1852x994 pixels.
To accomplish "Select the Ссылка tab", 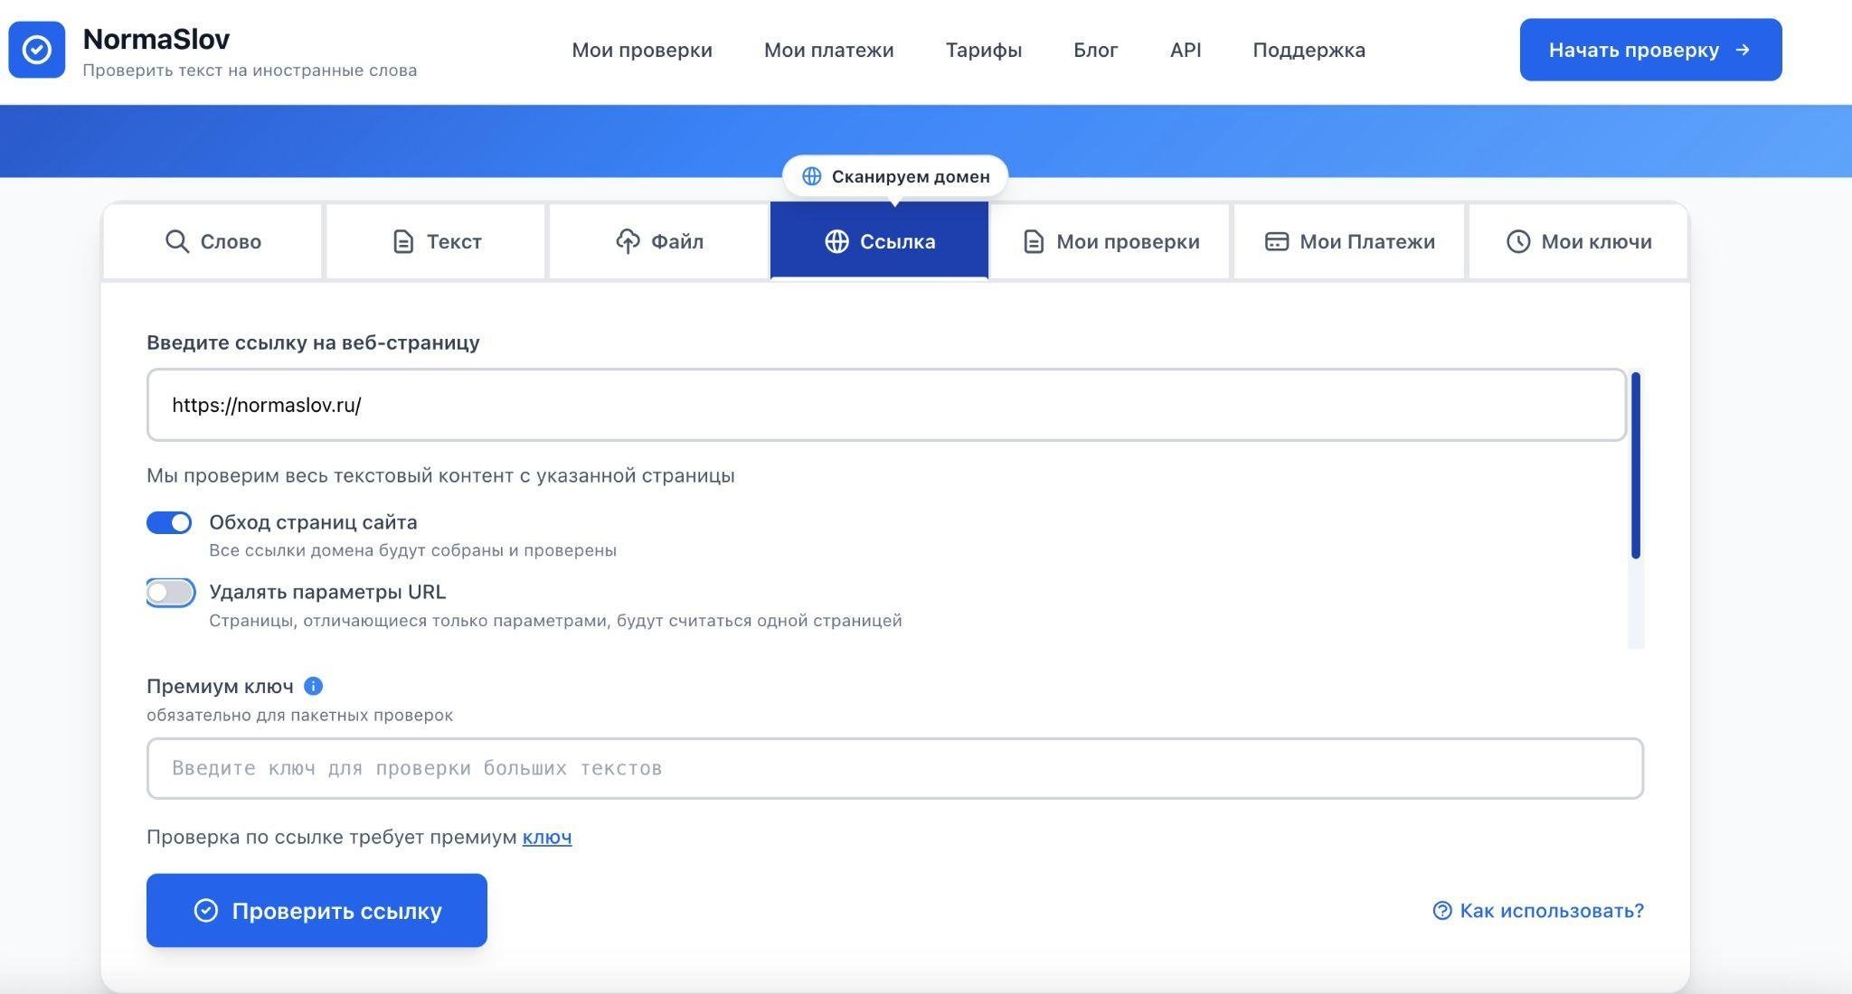I will click(x=879, y=241).
